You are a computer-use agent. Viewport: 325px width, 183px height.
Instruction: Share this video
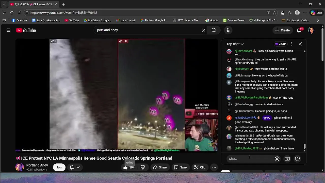point(160,167)
